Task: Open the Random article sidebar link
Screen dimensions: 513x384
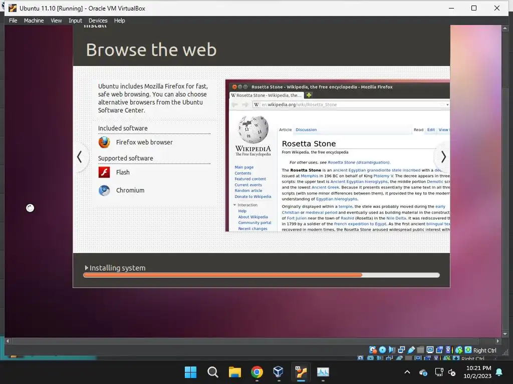Action: tap(248, 190)
